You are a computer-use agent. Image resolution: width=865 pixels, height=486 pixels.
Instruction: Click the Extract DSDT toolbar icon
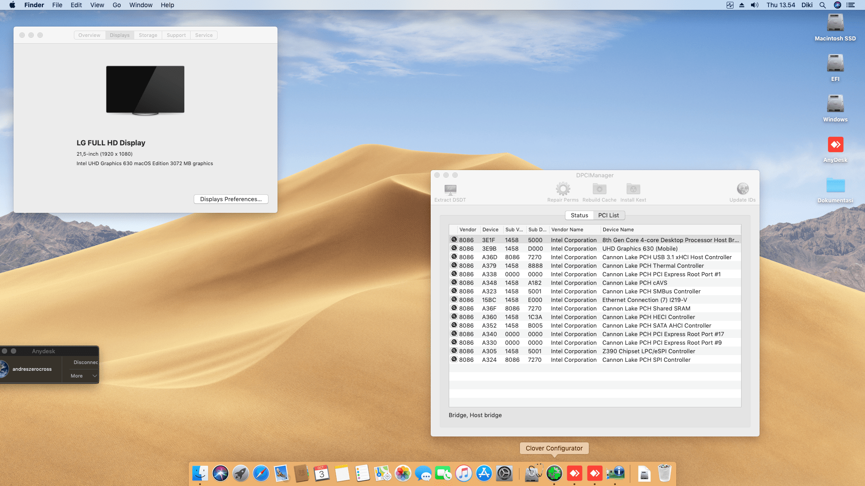[450, 189]
